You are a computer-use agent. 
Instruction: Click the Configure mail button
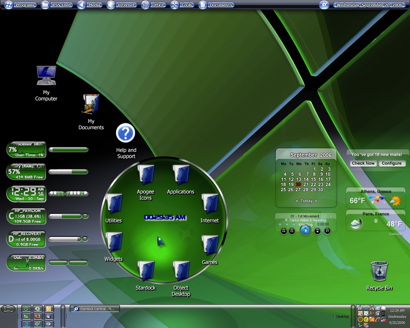coord(392,163)
